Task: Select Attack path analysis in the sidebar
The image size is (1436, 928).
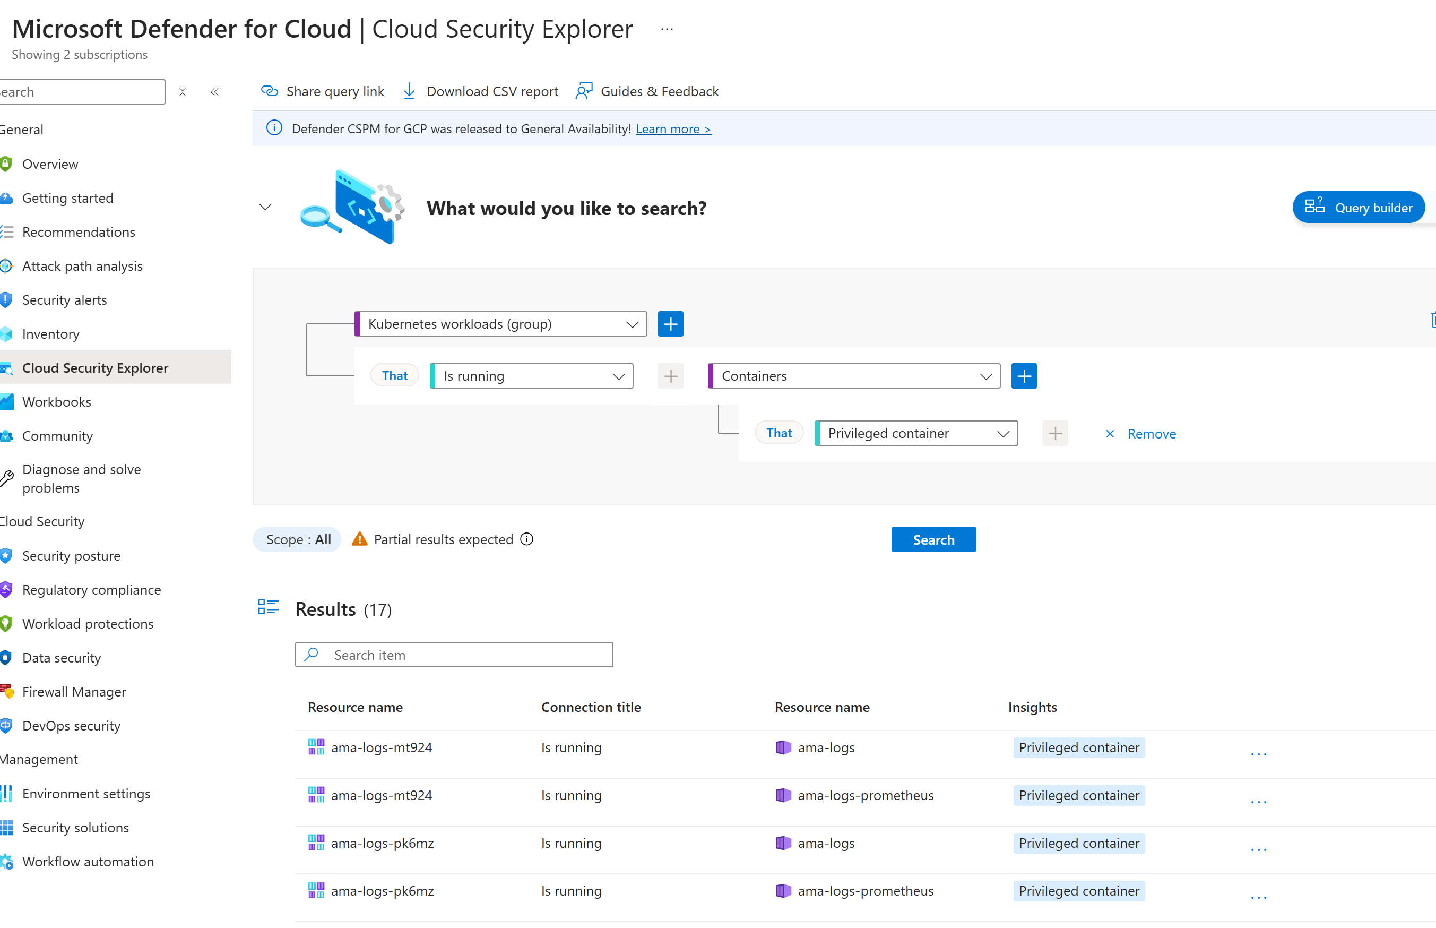Action: click(x=83, y=266)
